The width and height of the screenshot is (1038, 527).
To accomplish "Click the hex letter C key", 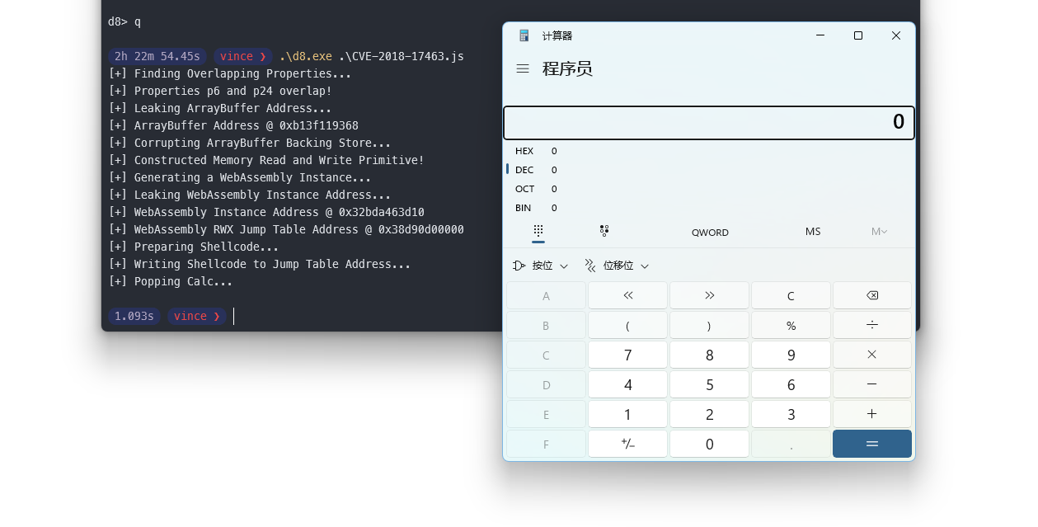I will (546, 355).
